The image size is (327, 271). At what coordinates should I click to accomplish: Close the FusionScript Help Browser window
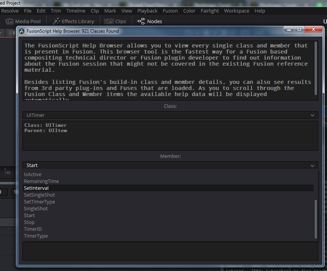pos(313,30)
